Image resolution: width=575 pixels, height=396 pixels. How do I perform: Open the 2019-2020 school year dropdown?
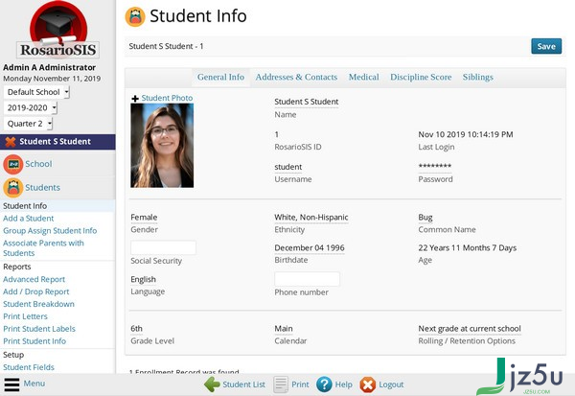pos(31,108)
